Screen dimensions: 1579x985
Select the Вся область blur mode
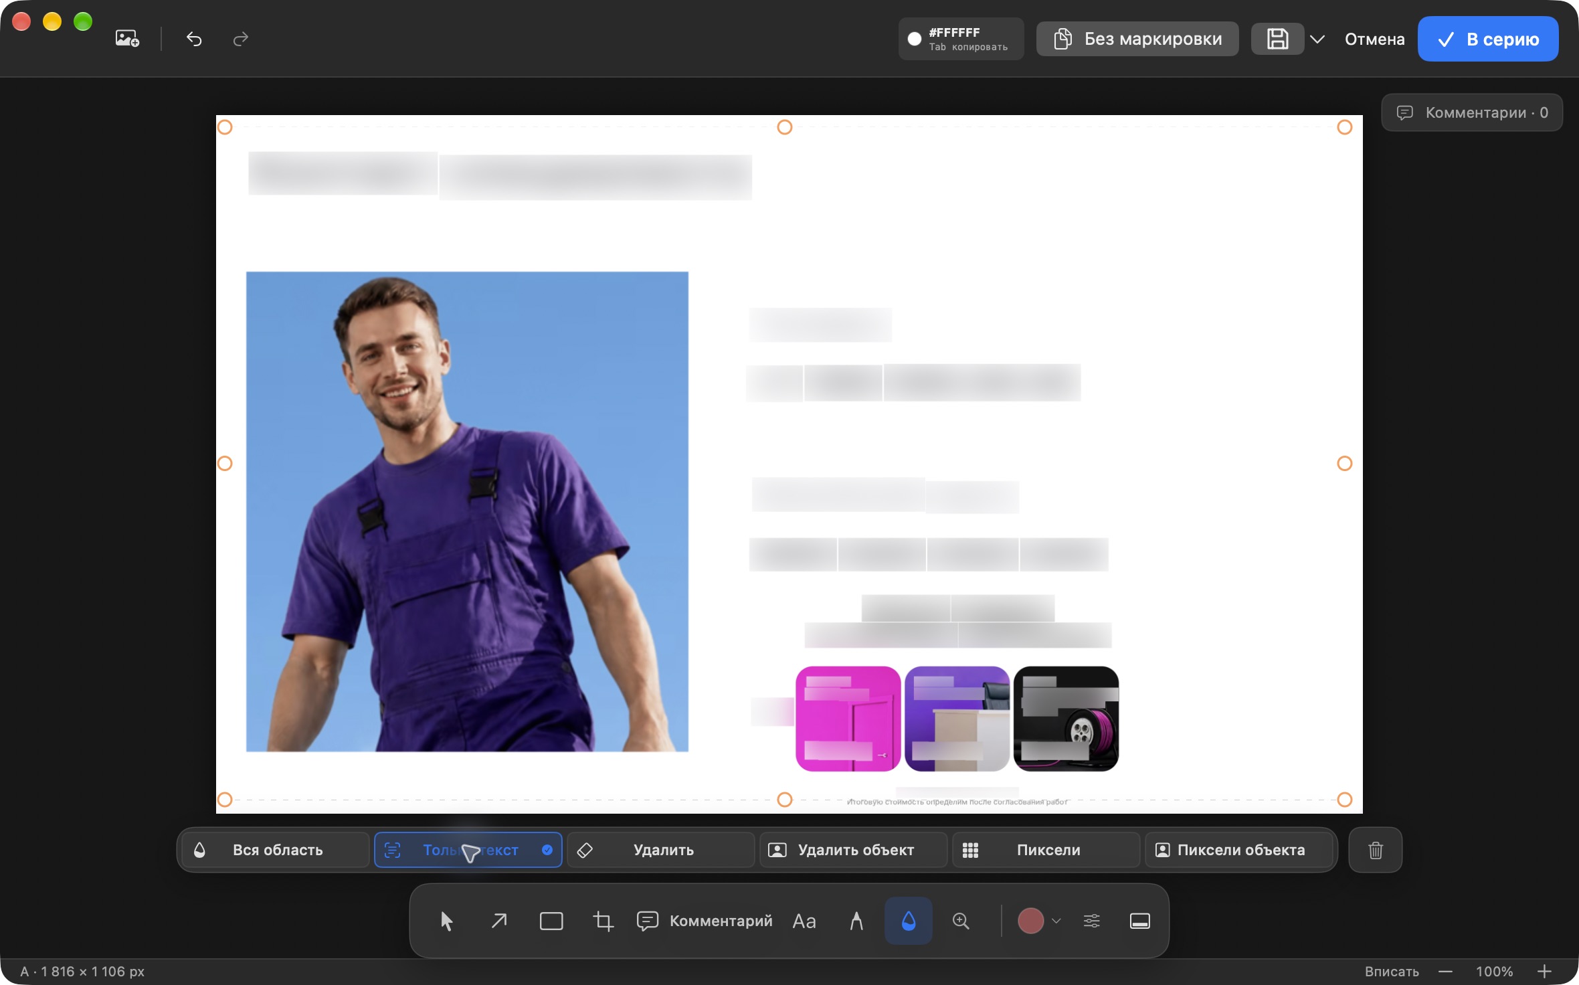pyautogui.click(x=275, y=850)
